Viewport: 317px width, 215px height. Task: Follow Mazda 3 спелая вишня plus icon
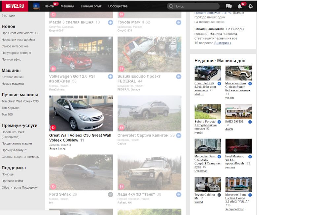(x=110, y=22)
